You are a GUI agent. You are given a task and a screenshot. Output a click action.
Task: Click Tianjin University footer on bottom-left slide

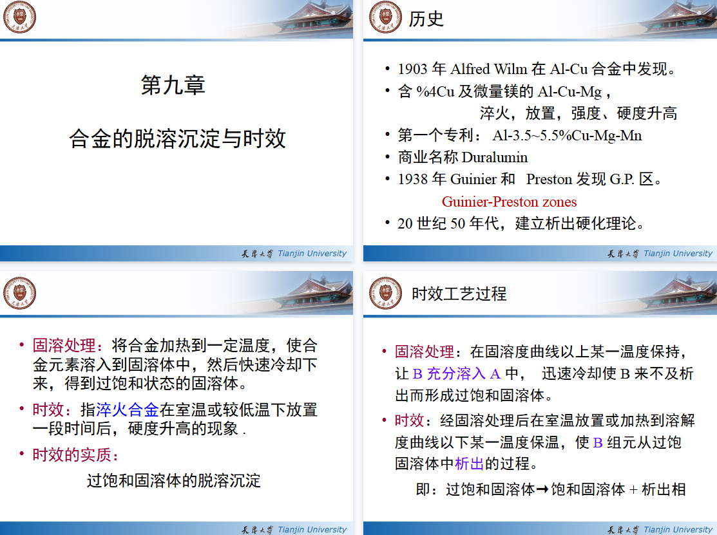tap(294, 529)
